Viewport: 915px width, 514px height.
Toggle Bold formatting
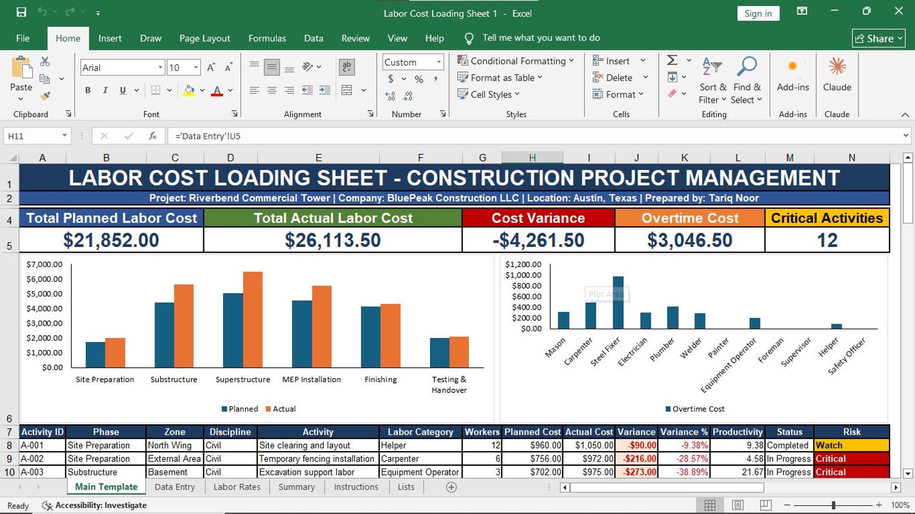coord(88,90)
